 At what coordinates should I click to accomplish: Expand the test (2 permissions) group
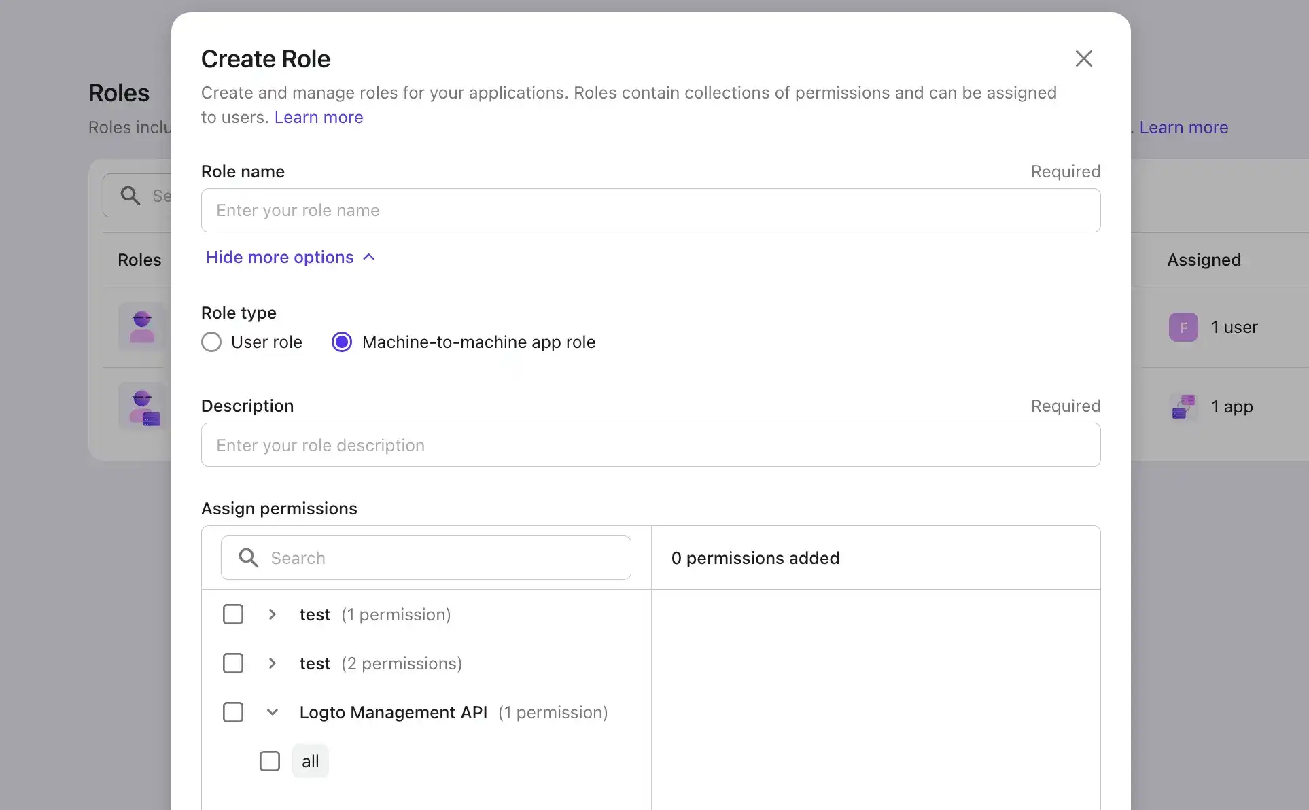[273, 663]
